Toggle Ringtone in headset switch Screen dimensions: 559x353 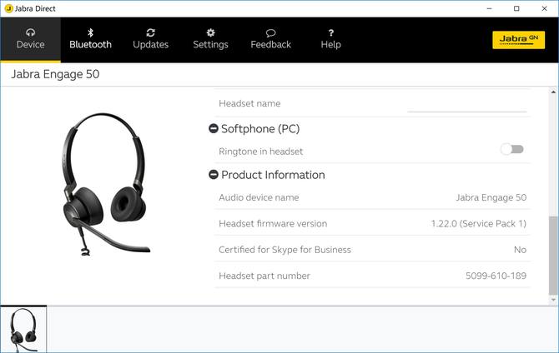coord(512,149)
